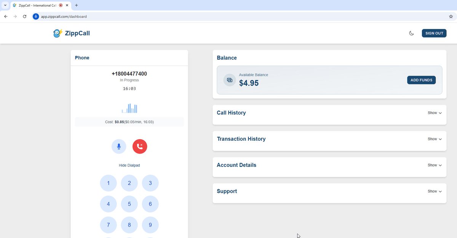
Task: Go back in browser history
Action: [6, 17]
